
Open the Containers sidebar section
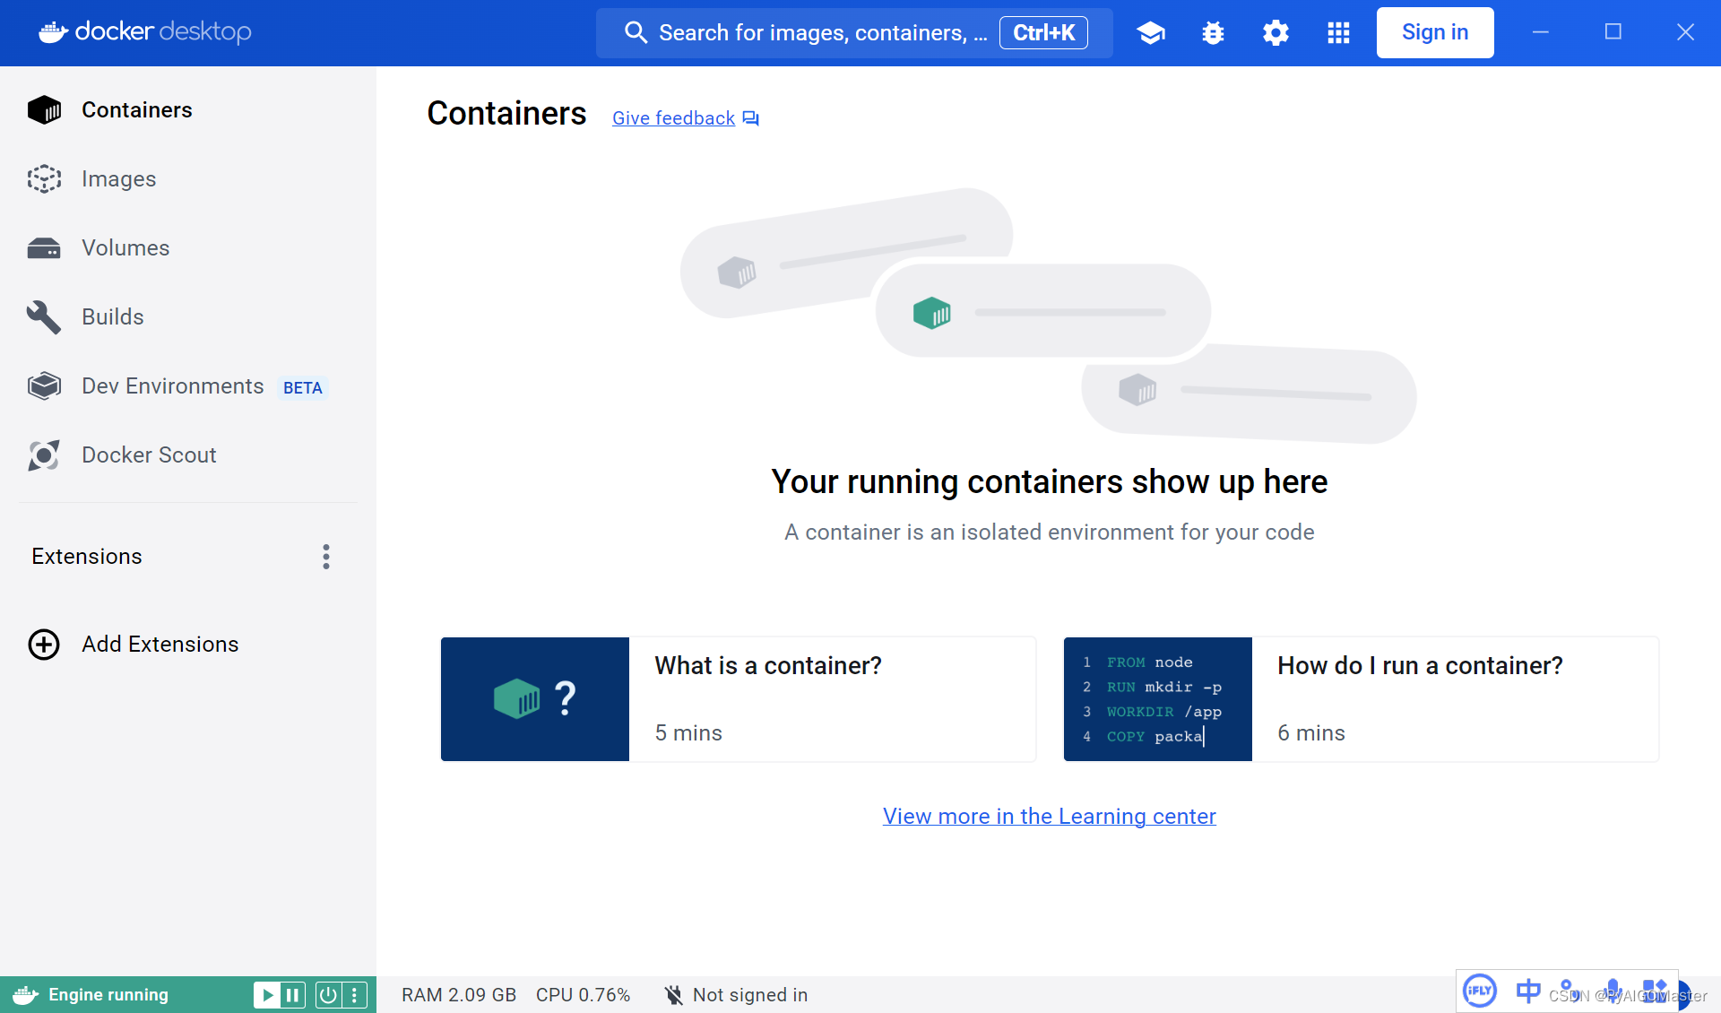pyautogui.click(x=188, y=109)
